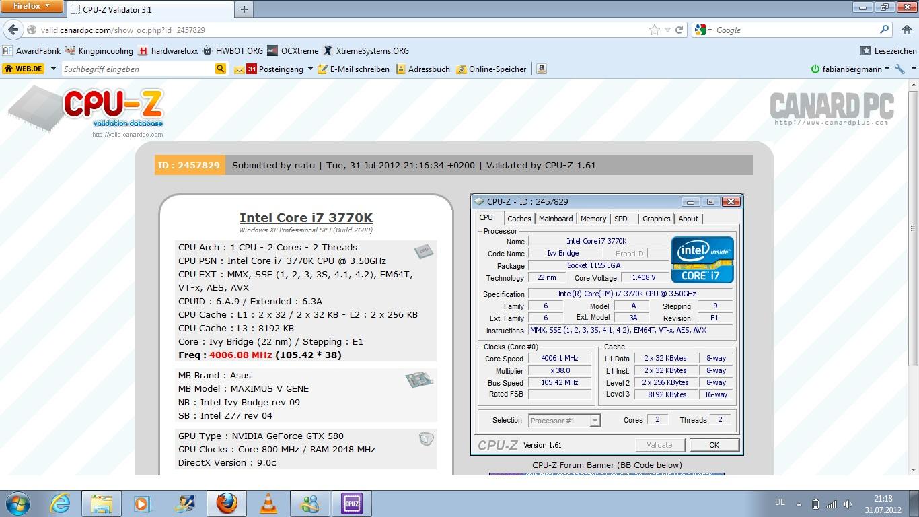Open the Lesezeichen bookmarks menu

click(888, 50)
